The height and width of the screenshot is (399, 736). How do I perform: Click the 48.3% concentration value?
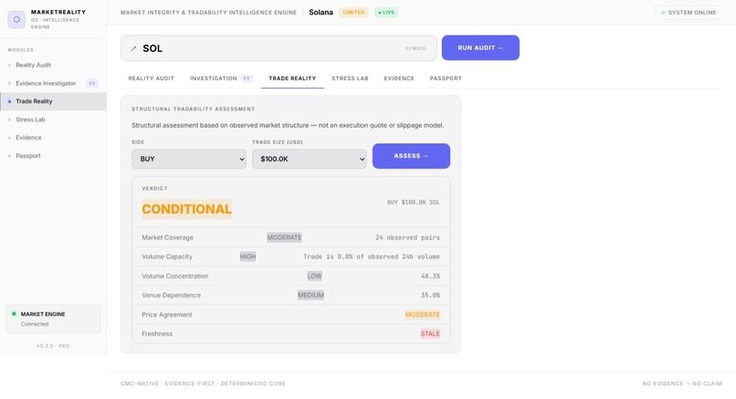[430, 276]
